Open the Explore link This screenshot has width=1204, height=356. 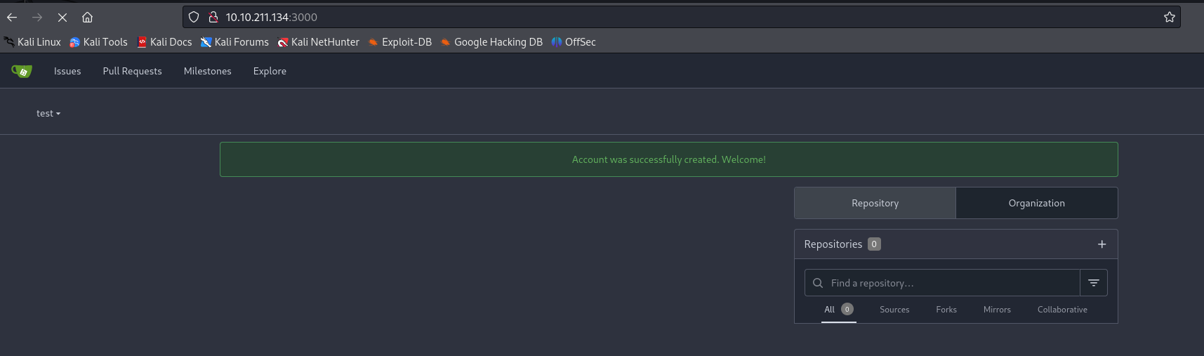click(270, 71)
